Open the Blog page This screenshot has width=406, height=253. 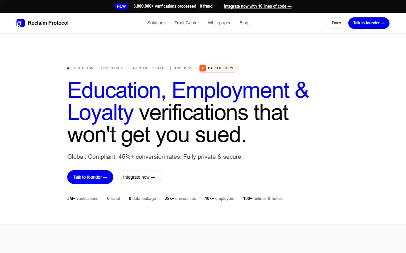[244, 23]
